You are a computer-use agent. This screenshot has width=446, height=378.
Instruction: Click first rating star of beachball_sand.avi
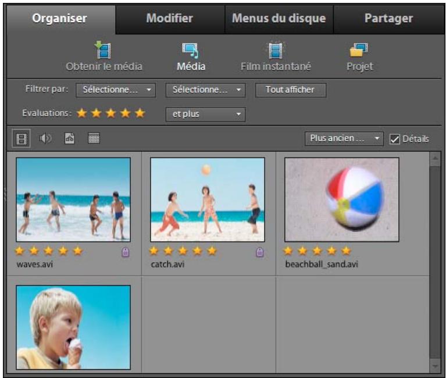288,251
